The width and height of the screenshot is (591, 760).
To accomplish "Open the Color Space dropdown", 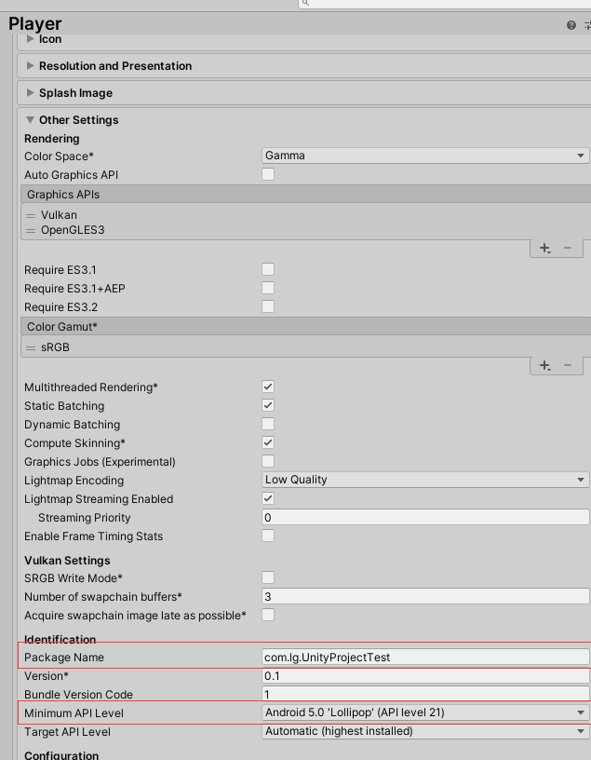I will point(425,156).
